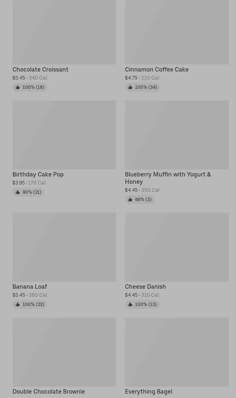Select the Birthday Cake Pop image
The height and width of the screenshot is (398, 236).
point(64,135)
